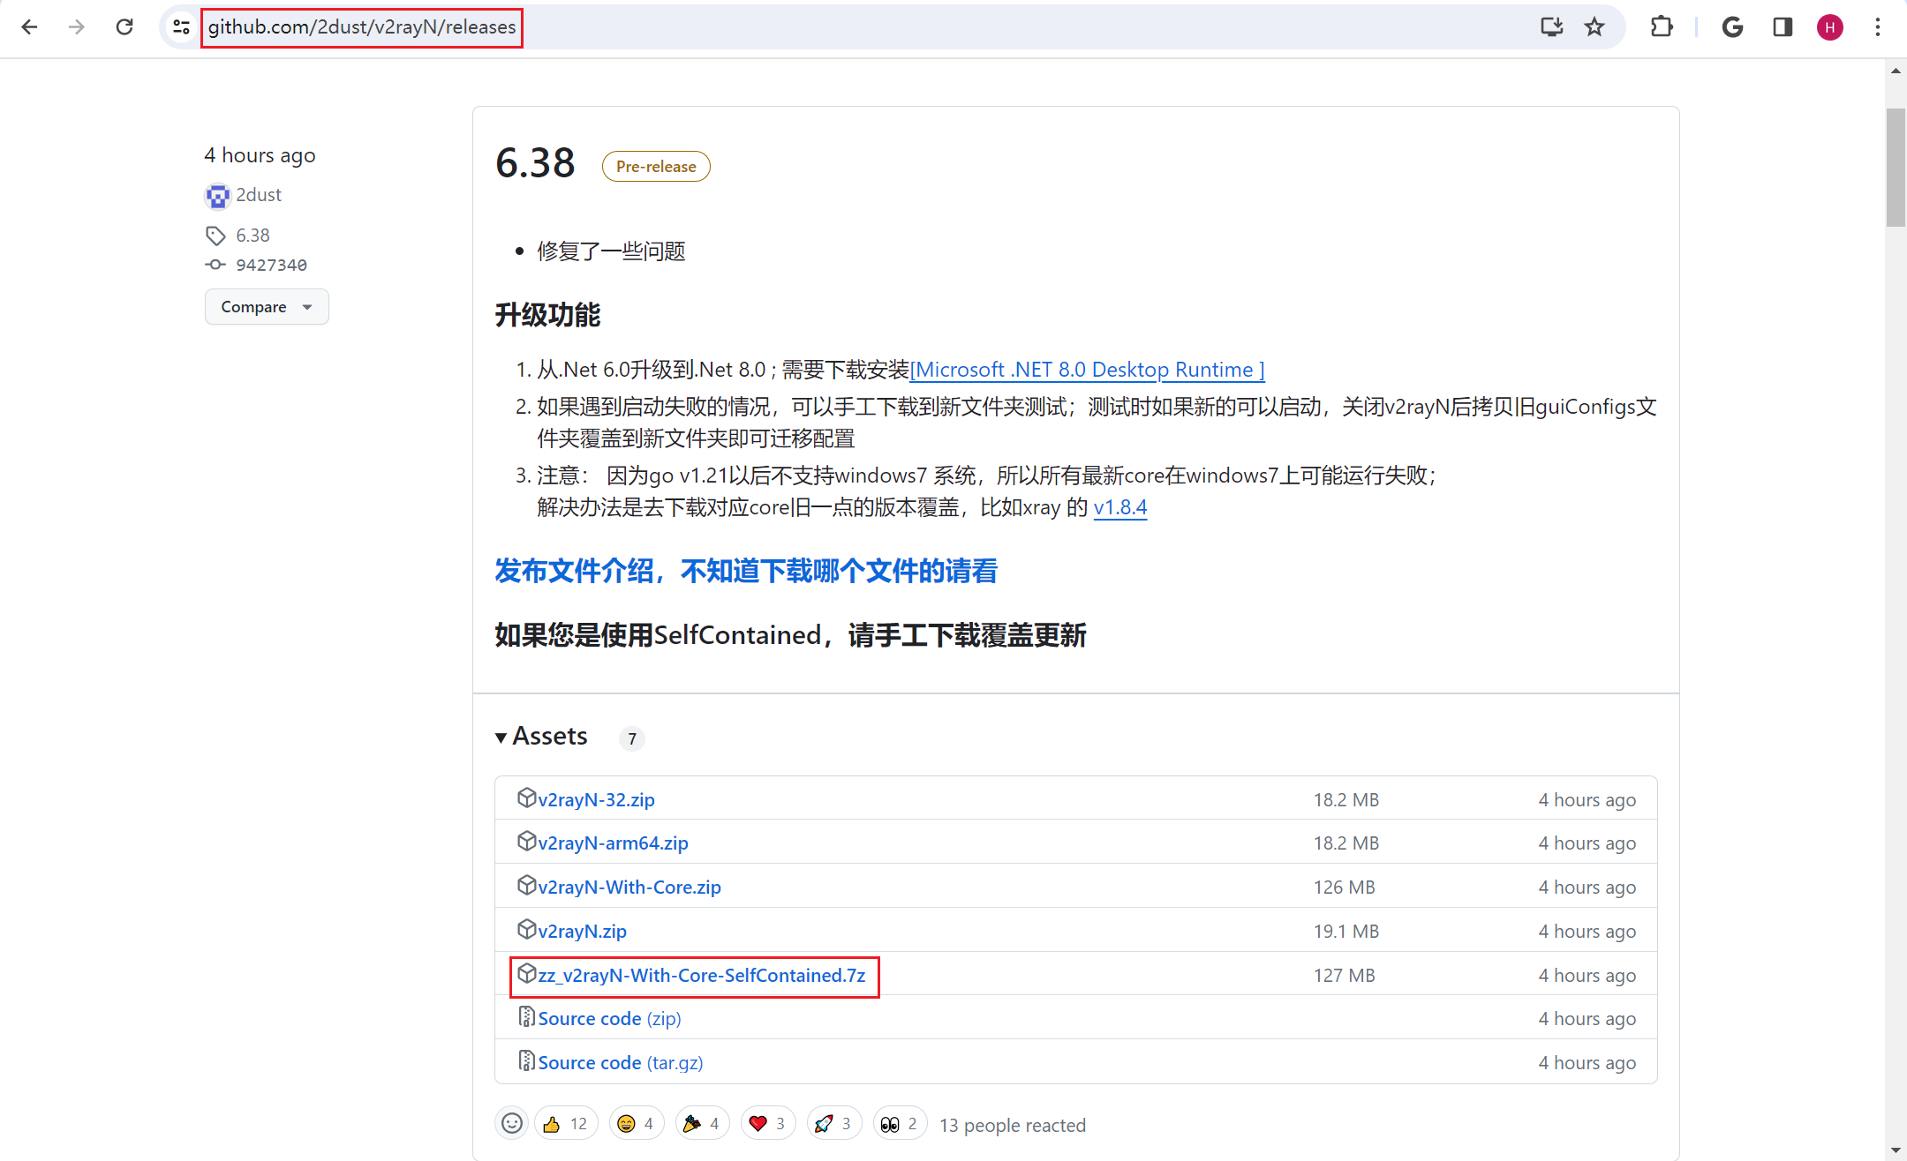Toggle browser side panel

1783,27
